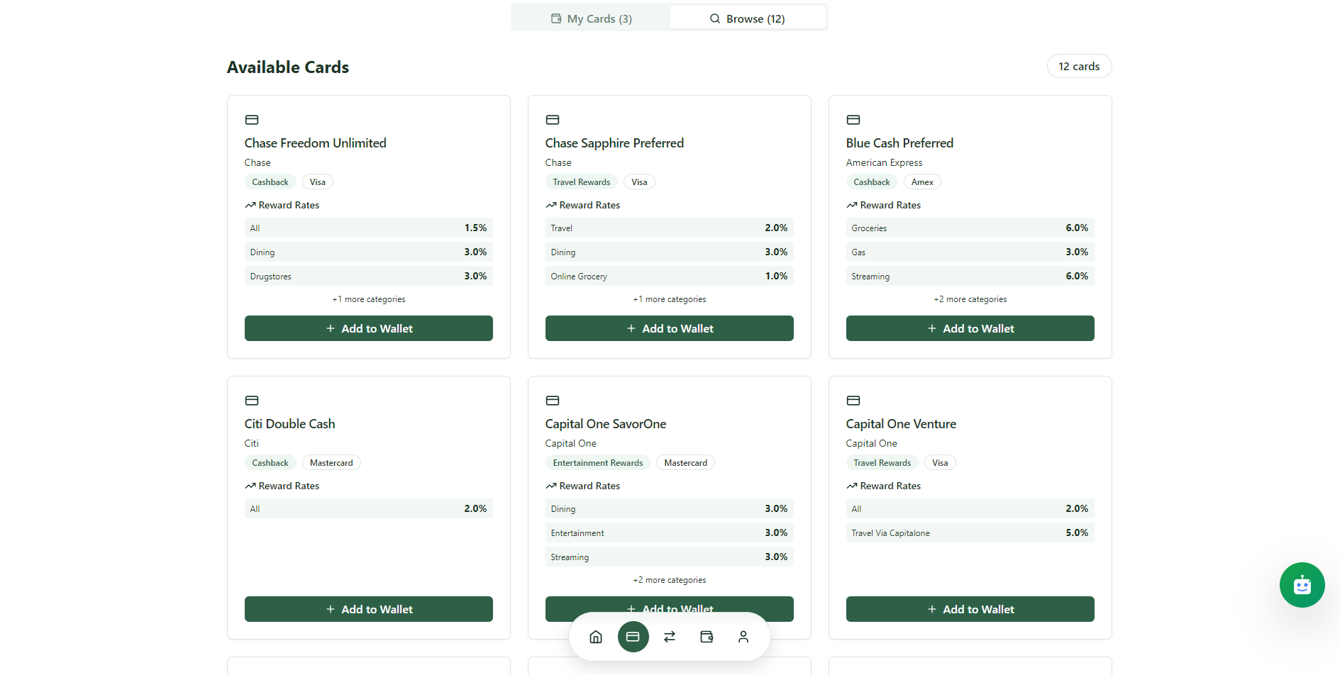Viewport: 1340px width, 675px height.
Task: Open the Wallet icon in bottom navigation
Action: [707, 637]
